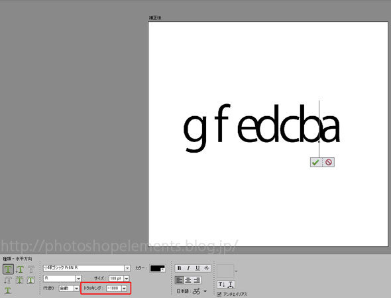The width and height of the screenshot is (391, 298).
Task: Click the font family name field
Action: click(84, 268)
